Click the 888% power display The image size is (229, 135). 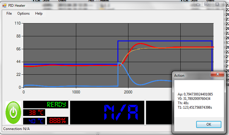(57, 121)
